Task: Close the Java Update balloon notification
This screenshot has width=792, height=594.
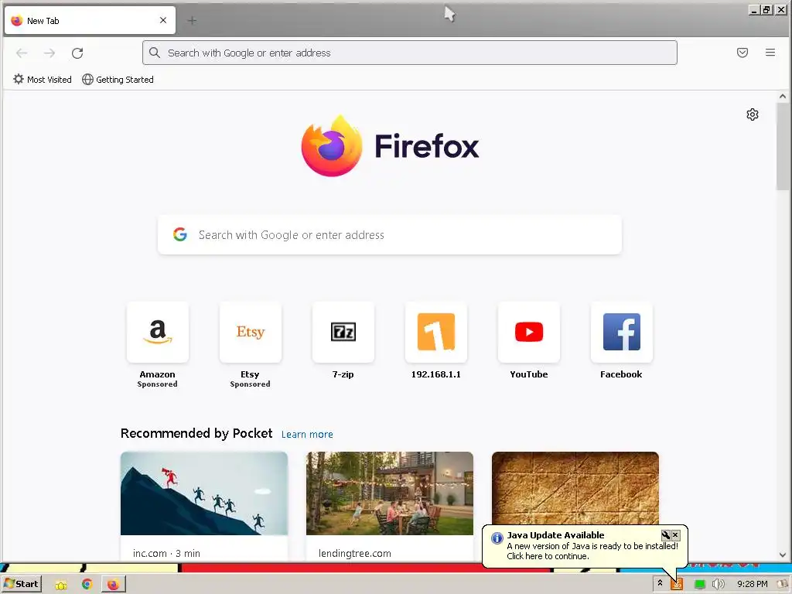Action: (x=675, y=535)
